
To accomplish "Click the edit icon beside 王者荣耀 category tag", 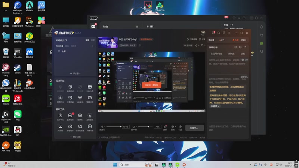I will (139, 45).
